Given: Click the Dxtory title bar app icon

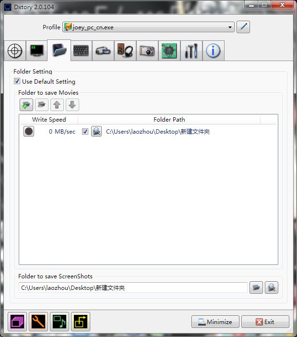Looking at the screenshot, I should pyautogui.click(x=8, y=7).
